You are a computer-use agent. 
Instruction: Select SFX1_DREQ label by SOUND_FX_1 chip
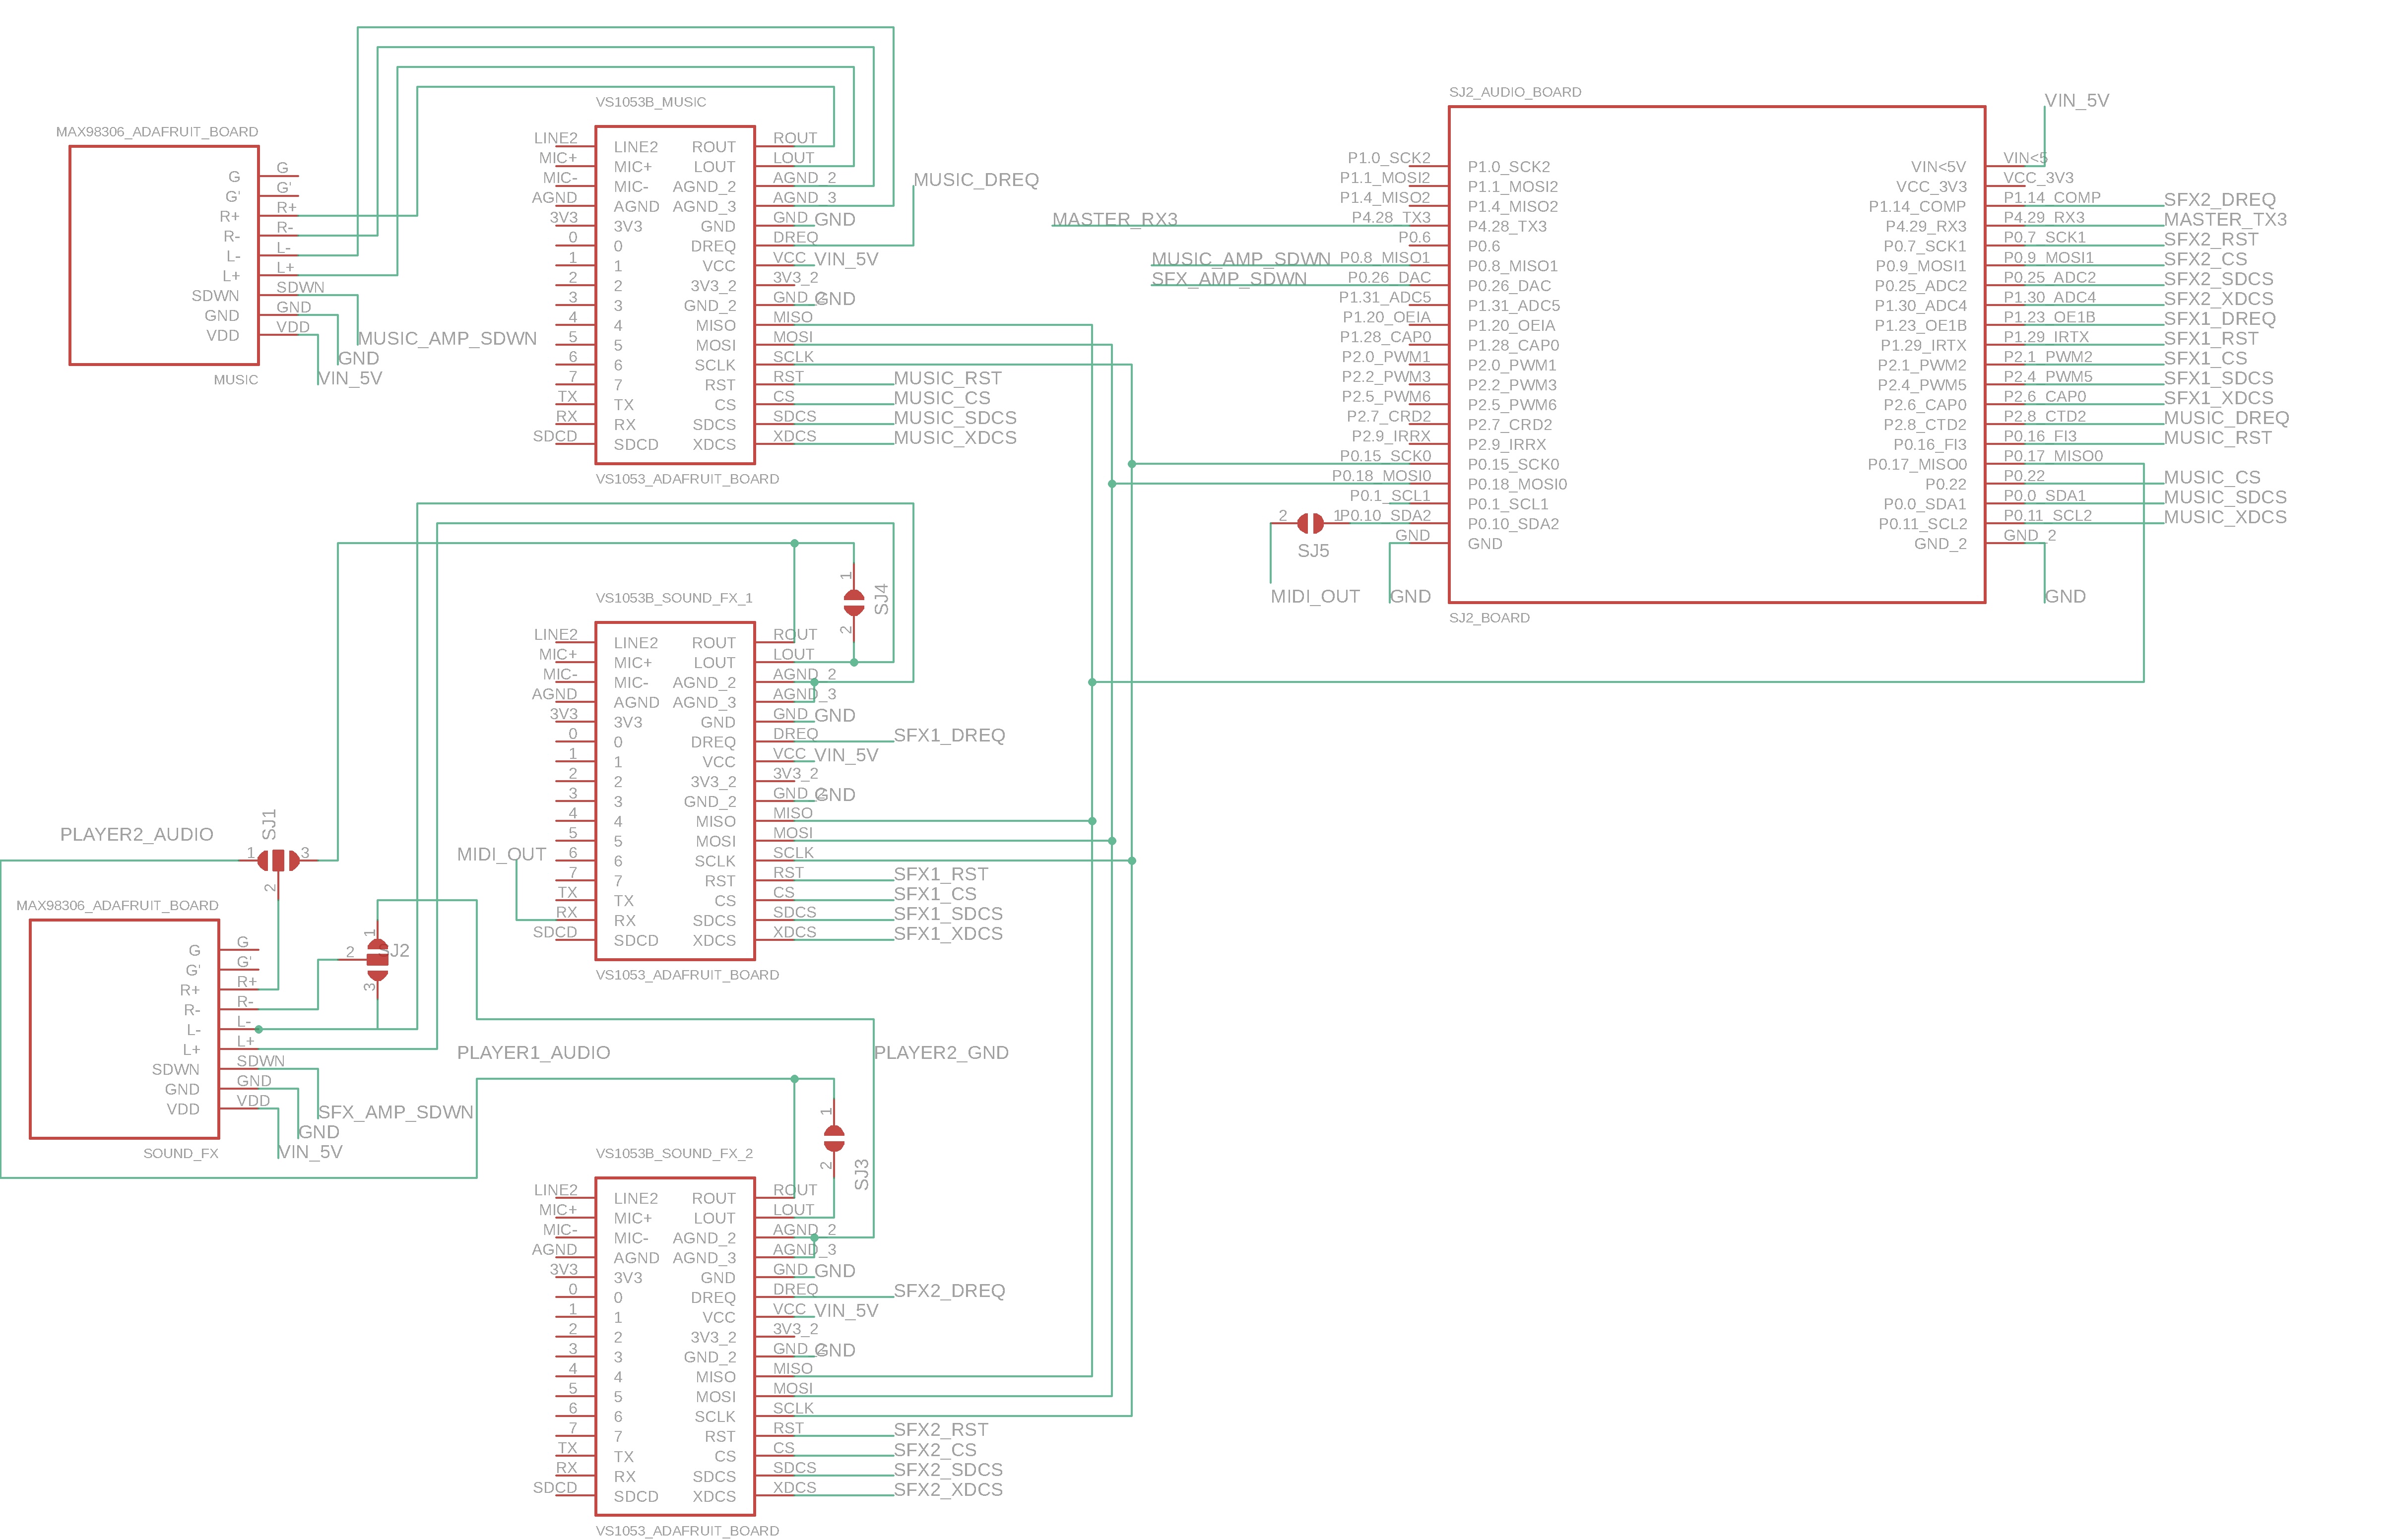pos(949,735)
